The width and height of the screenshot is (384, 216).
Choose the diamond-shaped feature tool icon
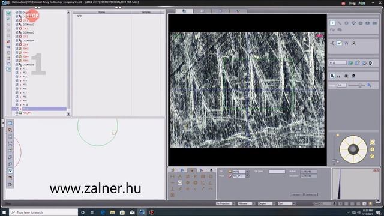click(353, 23)
